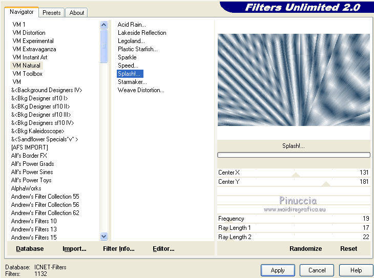The image size is (374, 278).
Task: Select Andrew's Filters 10
Action: (34, 221)
